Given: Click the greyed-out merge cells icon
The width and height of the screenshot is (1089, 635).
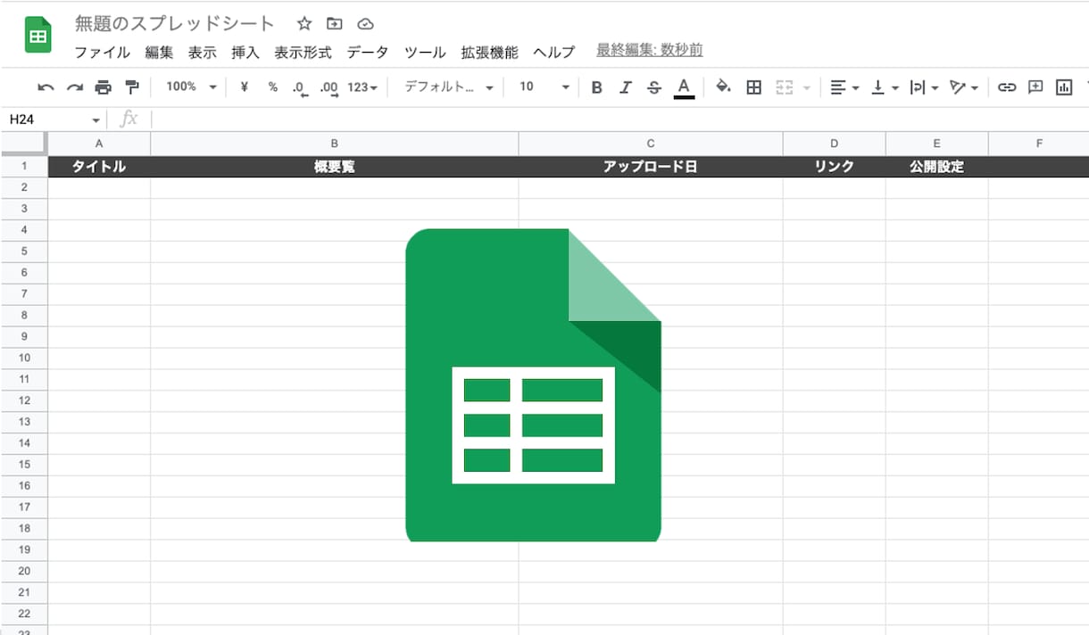Looking at the screenshot, I should click(785, 87).
